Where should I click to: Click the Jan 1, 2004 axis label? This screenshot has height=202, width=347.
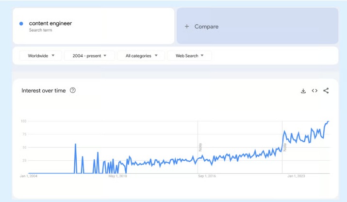tap(29, 176)
